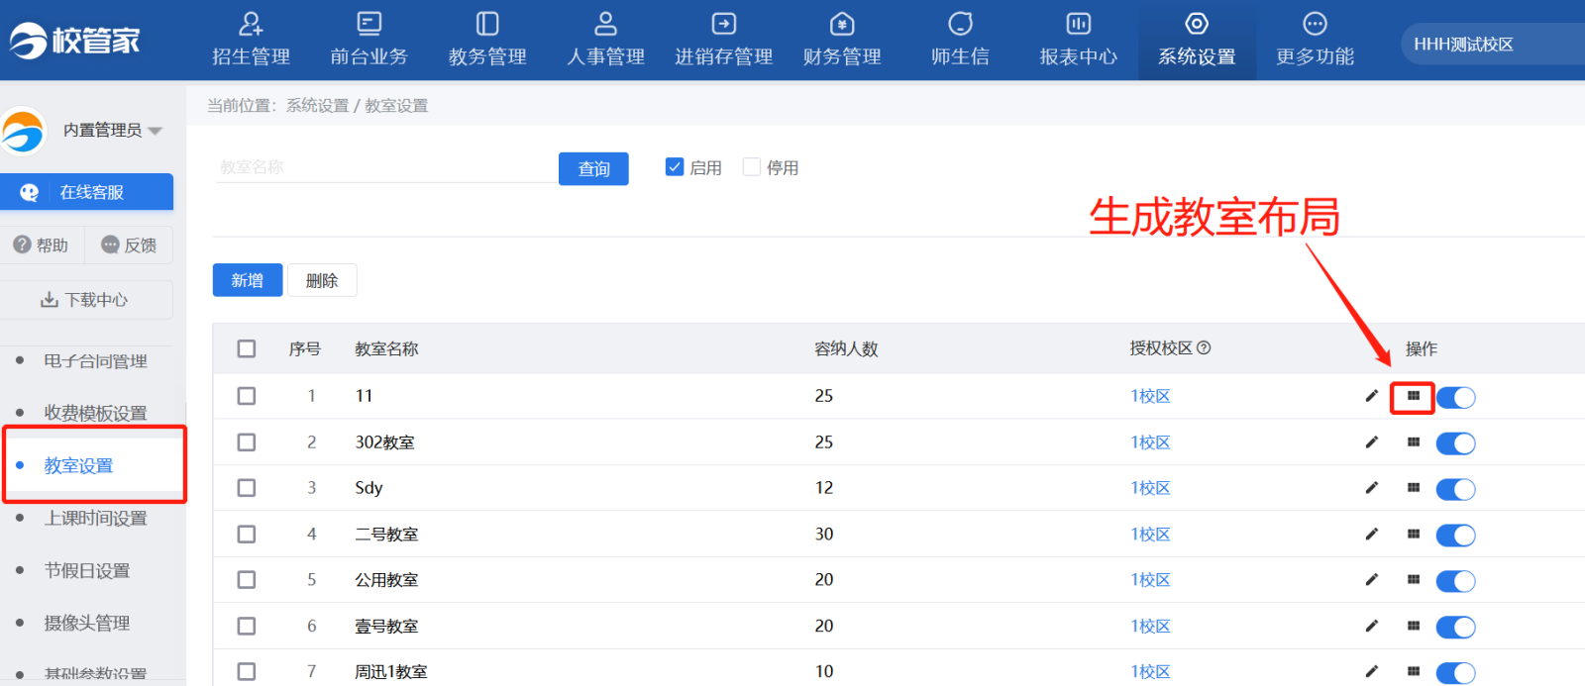Generate layout for classroom 11
The image size is (1585, 686).
(x=1414, y=396)
